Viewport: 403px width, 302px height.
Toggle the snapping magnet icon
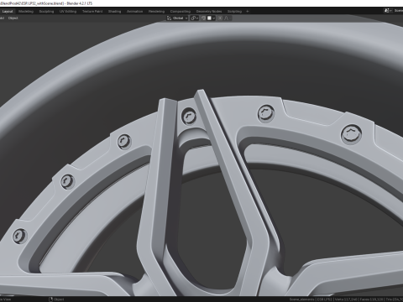click(203, 18)
